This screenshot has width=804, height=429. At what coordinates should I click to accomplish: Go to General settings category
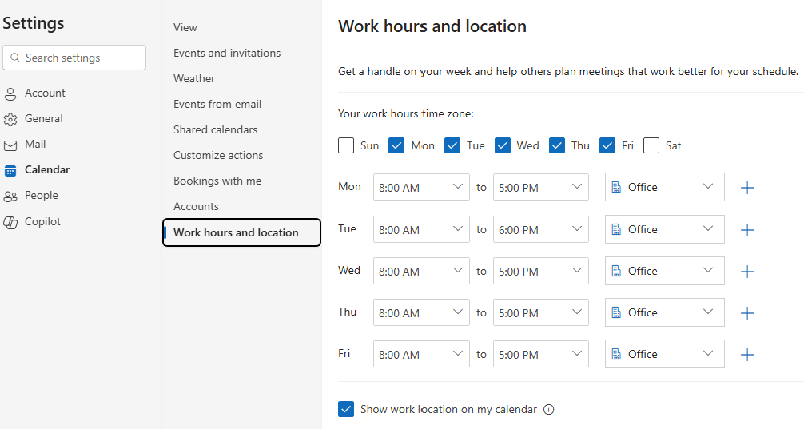pos(44,119)
